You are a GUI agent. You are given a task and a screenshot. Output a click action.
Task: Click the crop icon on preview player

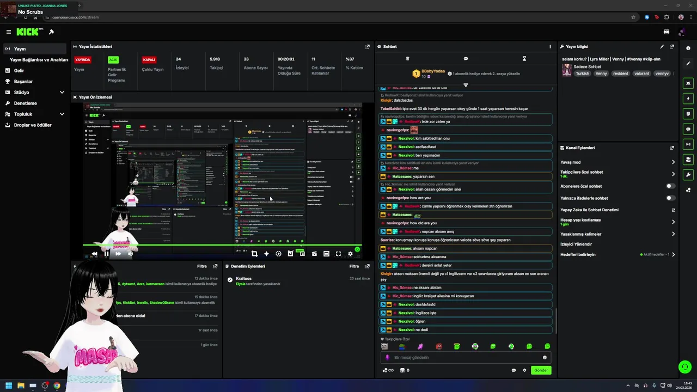pos(254,254)
